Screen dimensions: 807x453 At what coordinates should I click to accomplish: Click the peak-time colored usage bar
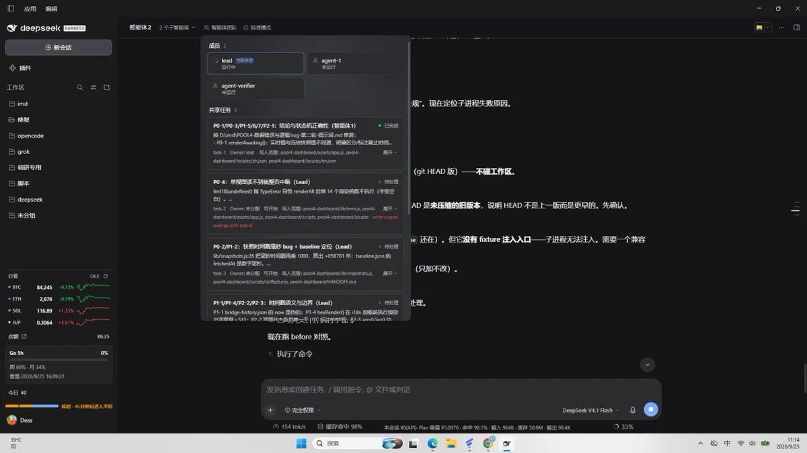32,406
